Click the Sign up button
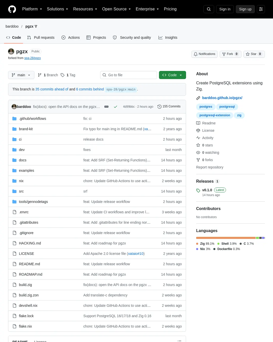Image resolution: width=273 pixels, height=342 pixels. tap(245, 9)
